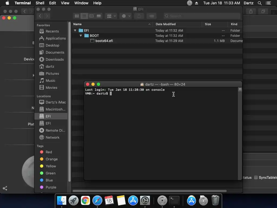
Task: Select Dartz's iMac in Locations
Action: 51,102
